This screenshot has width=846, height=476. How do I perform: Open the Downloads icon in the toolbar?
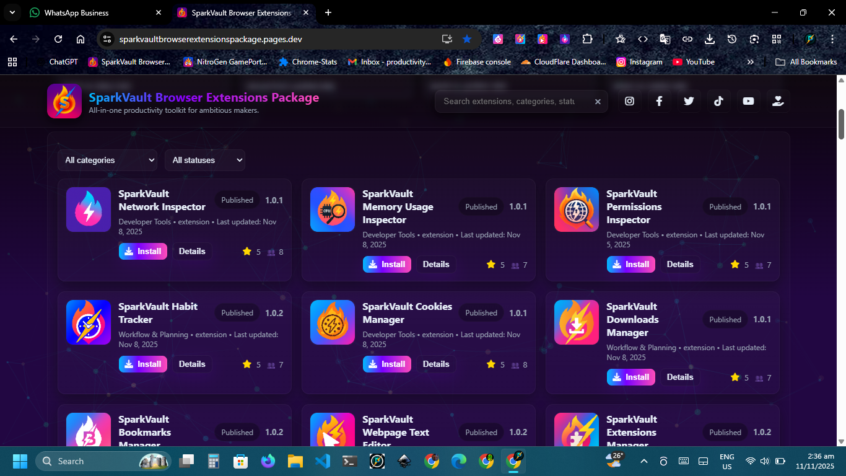(x=709, y=38)
